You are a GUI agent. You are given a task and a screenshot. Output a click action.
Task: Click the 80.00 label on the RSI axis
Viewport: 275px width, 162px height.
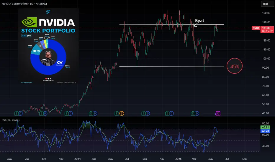(266, 123)
